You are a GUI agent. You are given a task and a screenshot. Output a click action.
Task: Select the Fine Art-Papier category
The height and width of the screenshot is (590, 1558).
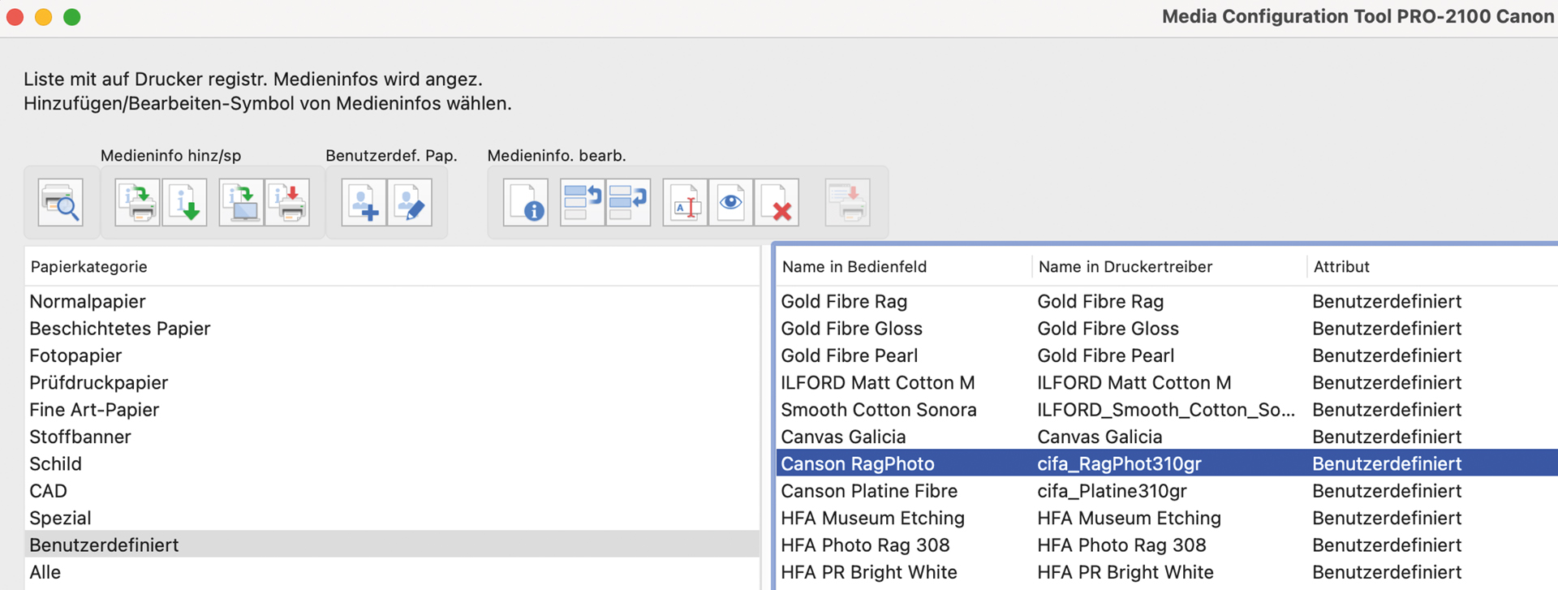tap(94, 410)
